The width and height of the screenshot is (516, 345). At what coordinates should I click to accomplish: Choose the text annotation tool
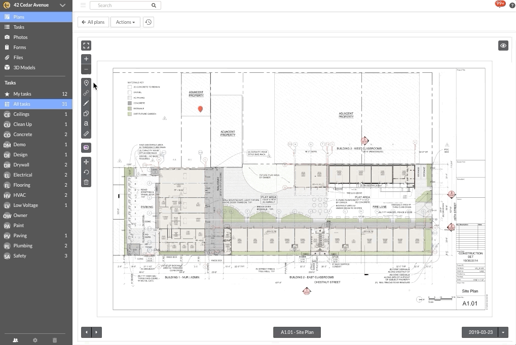pos(86,124)
